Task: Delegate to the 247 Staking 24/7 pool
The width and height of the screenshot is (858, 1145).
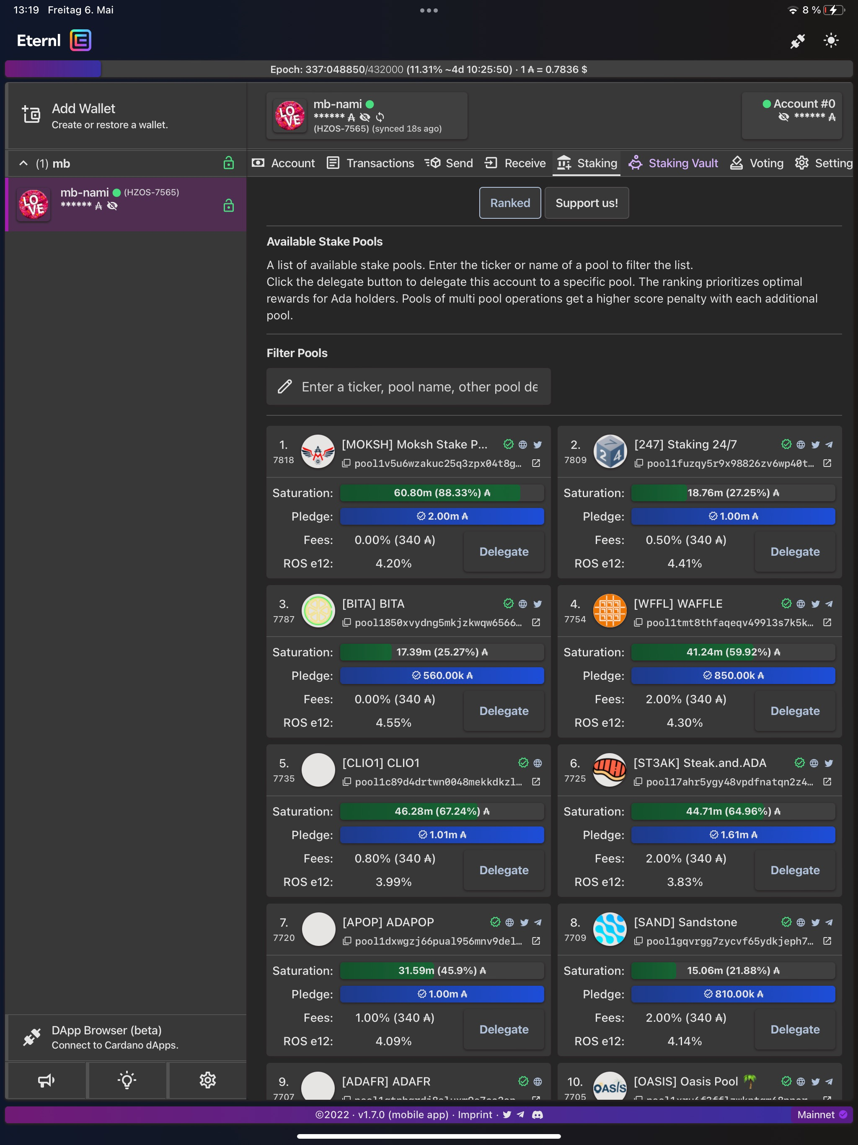Action: 795,552
